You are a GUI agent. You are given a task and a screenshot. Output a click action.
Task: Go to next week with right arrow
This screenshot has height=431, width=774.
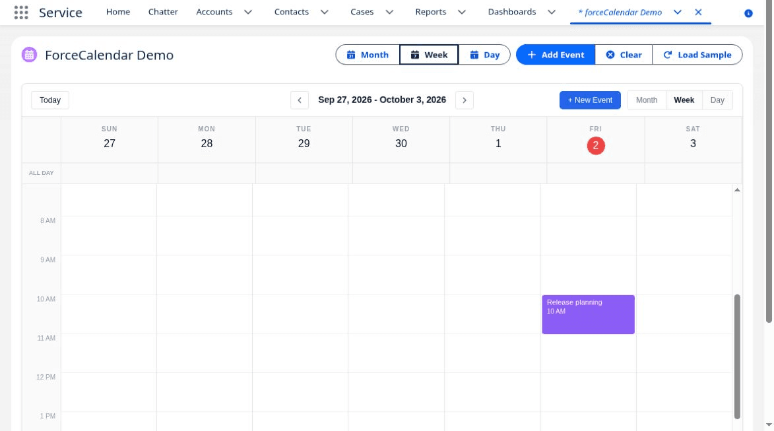point(465,100)
